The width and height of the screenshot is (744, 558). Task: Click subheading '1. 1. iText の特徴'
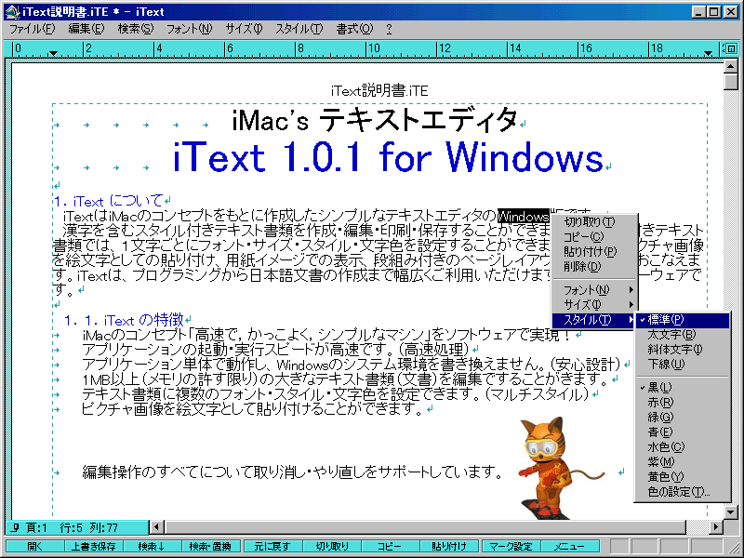coord(125,320)
